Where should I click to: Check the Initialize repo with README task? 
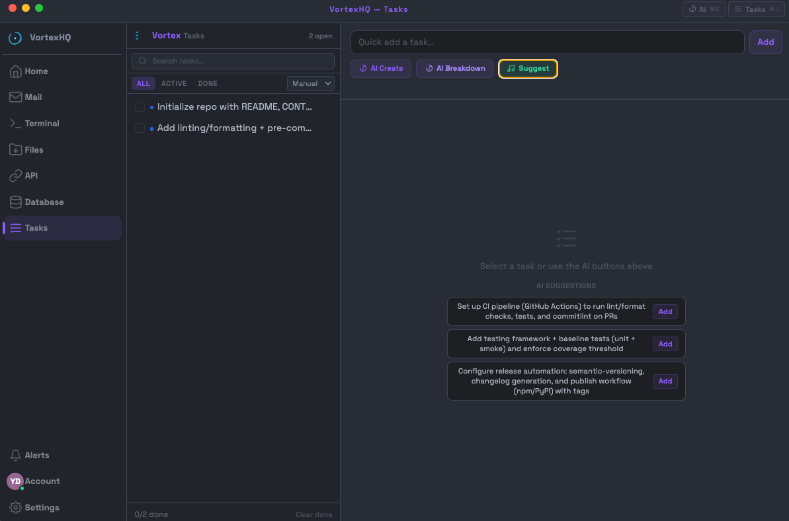[x=140, y=107]
